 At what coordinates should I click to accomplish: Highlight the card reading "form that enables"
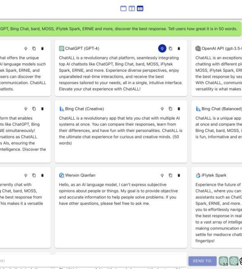pos(26,109)
